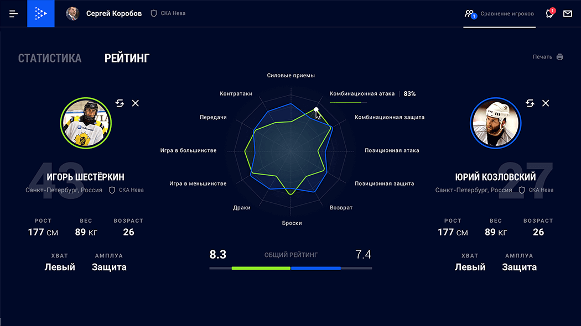
Task: Click the Комбинационная атака radar point
Action: point(316,109)
